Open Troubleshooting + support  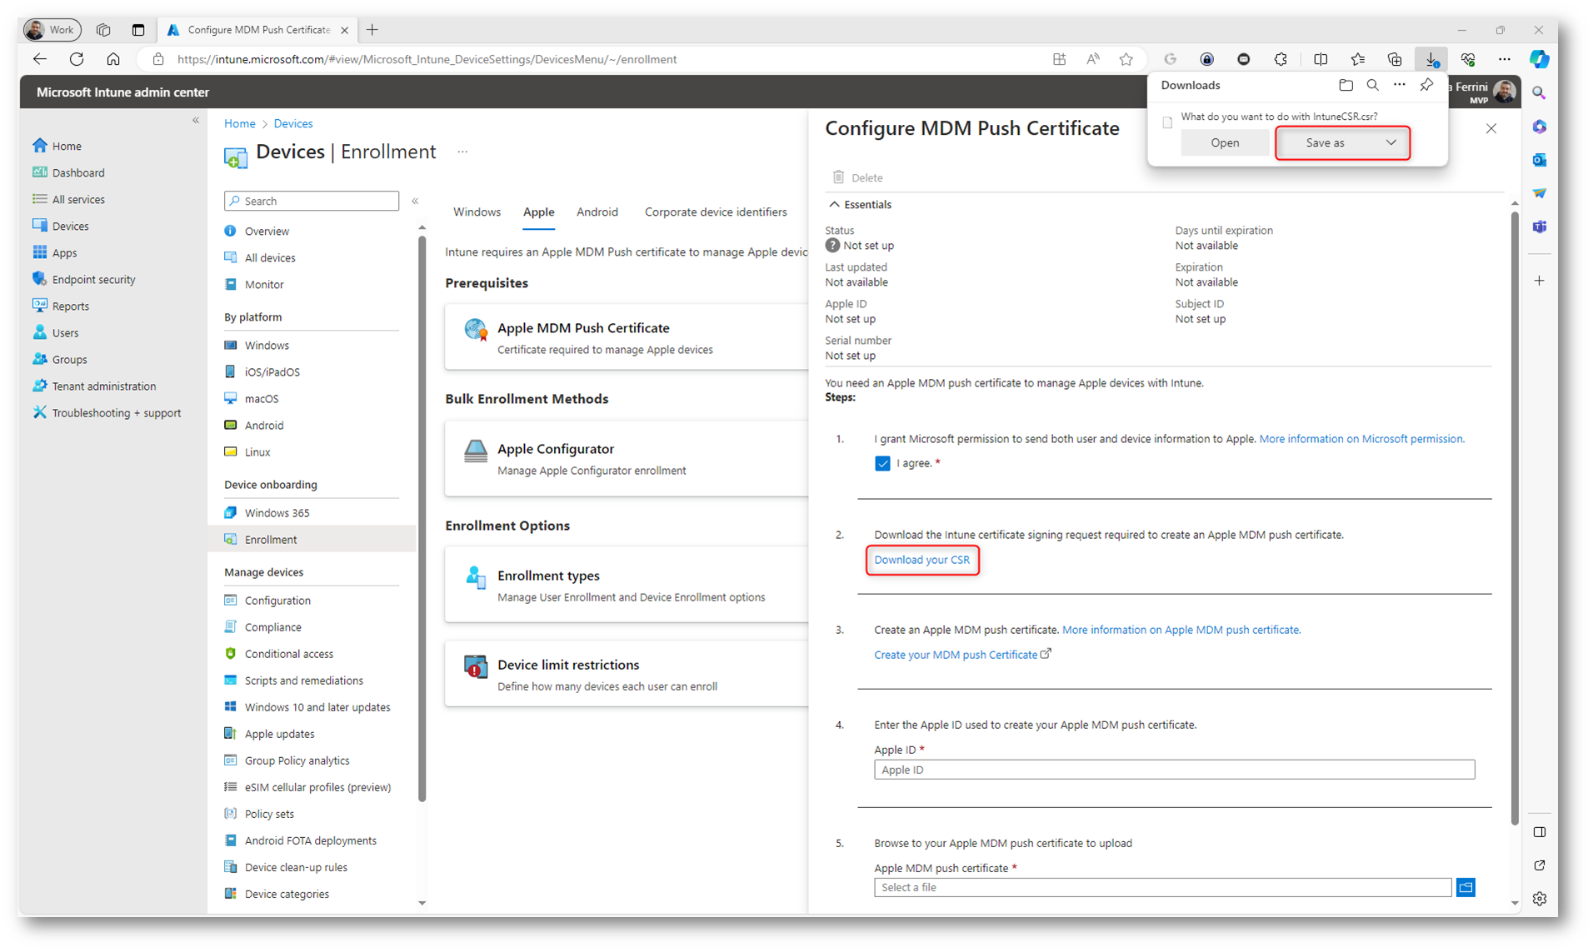point(116,412)
